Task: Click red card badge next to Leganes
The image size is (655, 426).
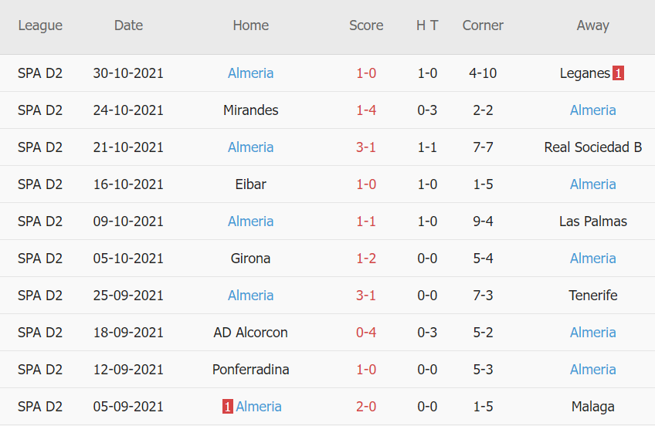Action: tap(618, 73)
